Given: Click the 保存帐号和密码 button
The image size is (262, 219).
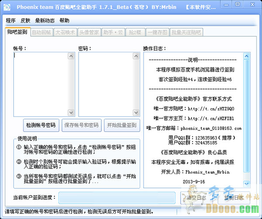Looking at the screenshot, I should click(82, 125).
